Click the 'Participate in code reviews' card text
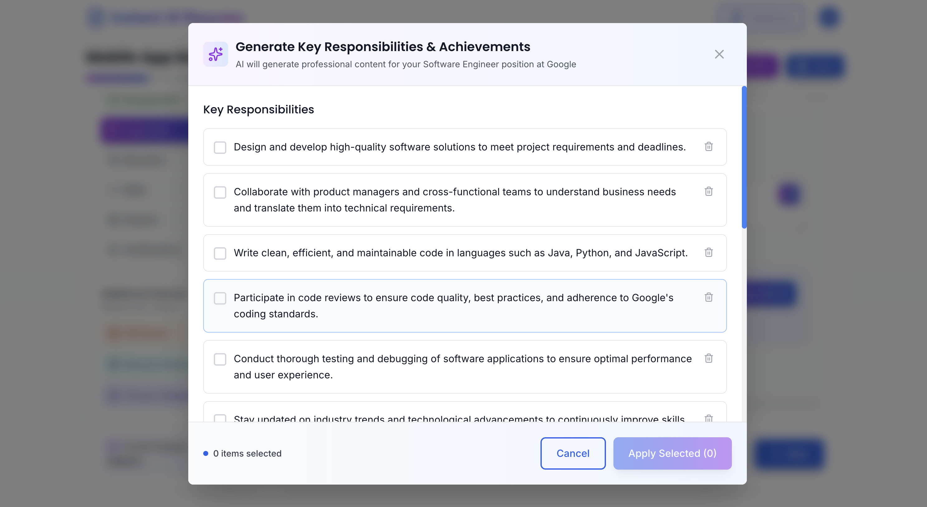927x507 pixels. (x=454, y=306)
